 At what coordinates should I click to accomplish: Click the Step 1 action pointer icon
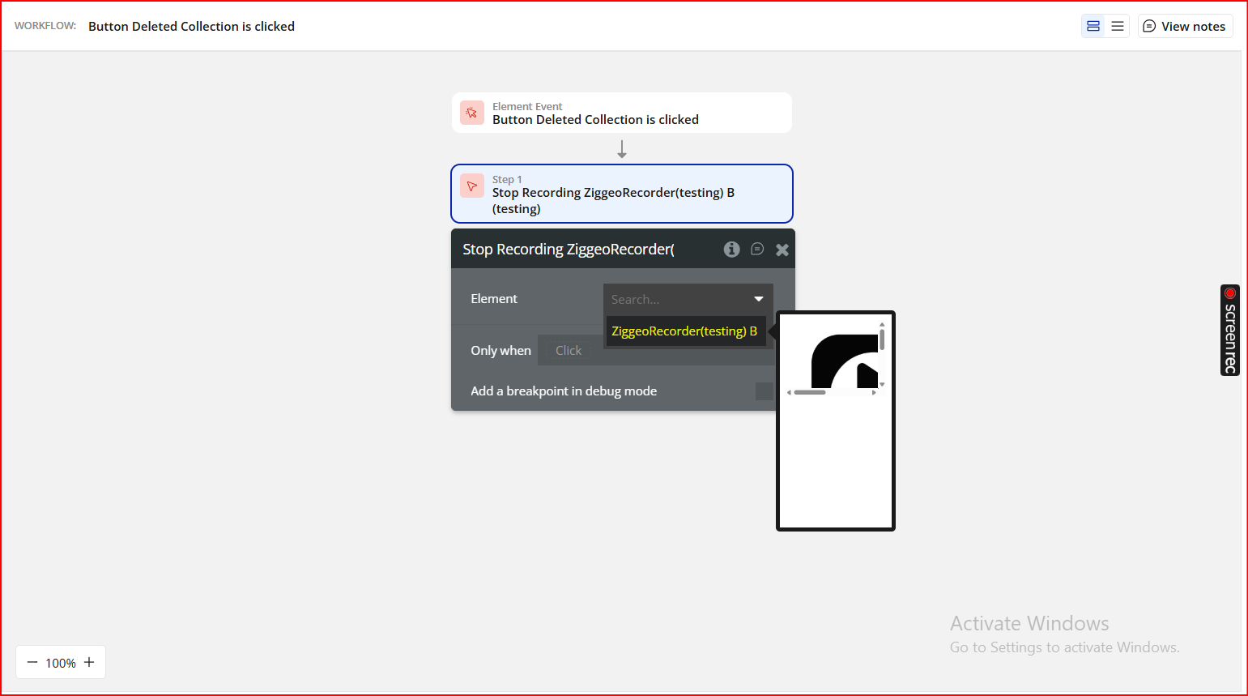[x=472, y=186]
